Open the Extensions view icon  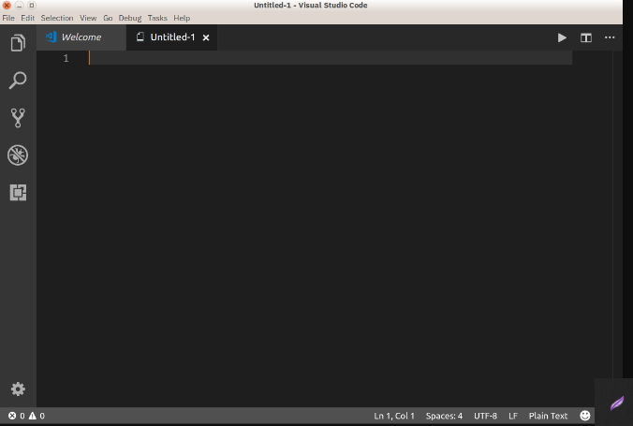pyautogui.click(x=18, y=193)
